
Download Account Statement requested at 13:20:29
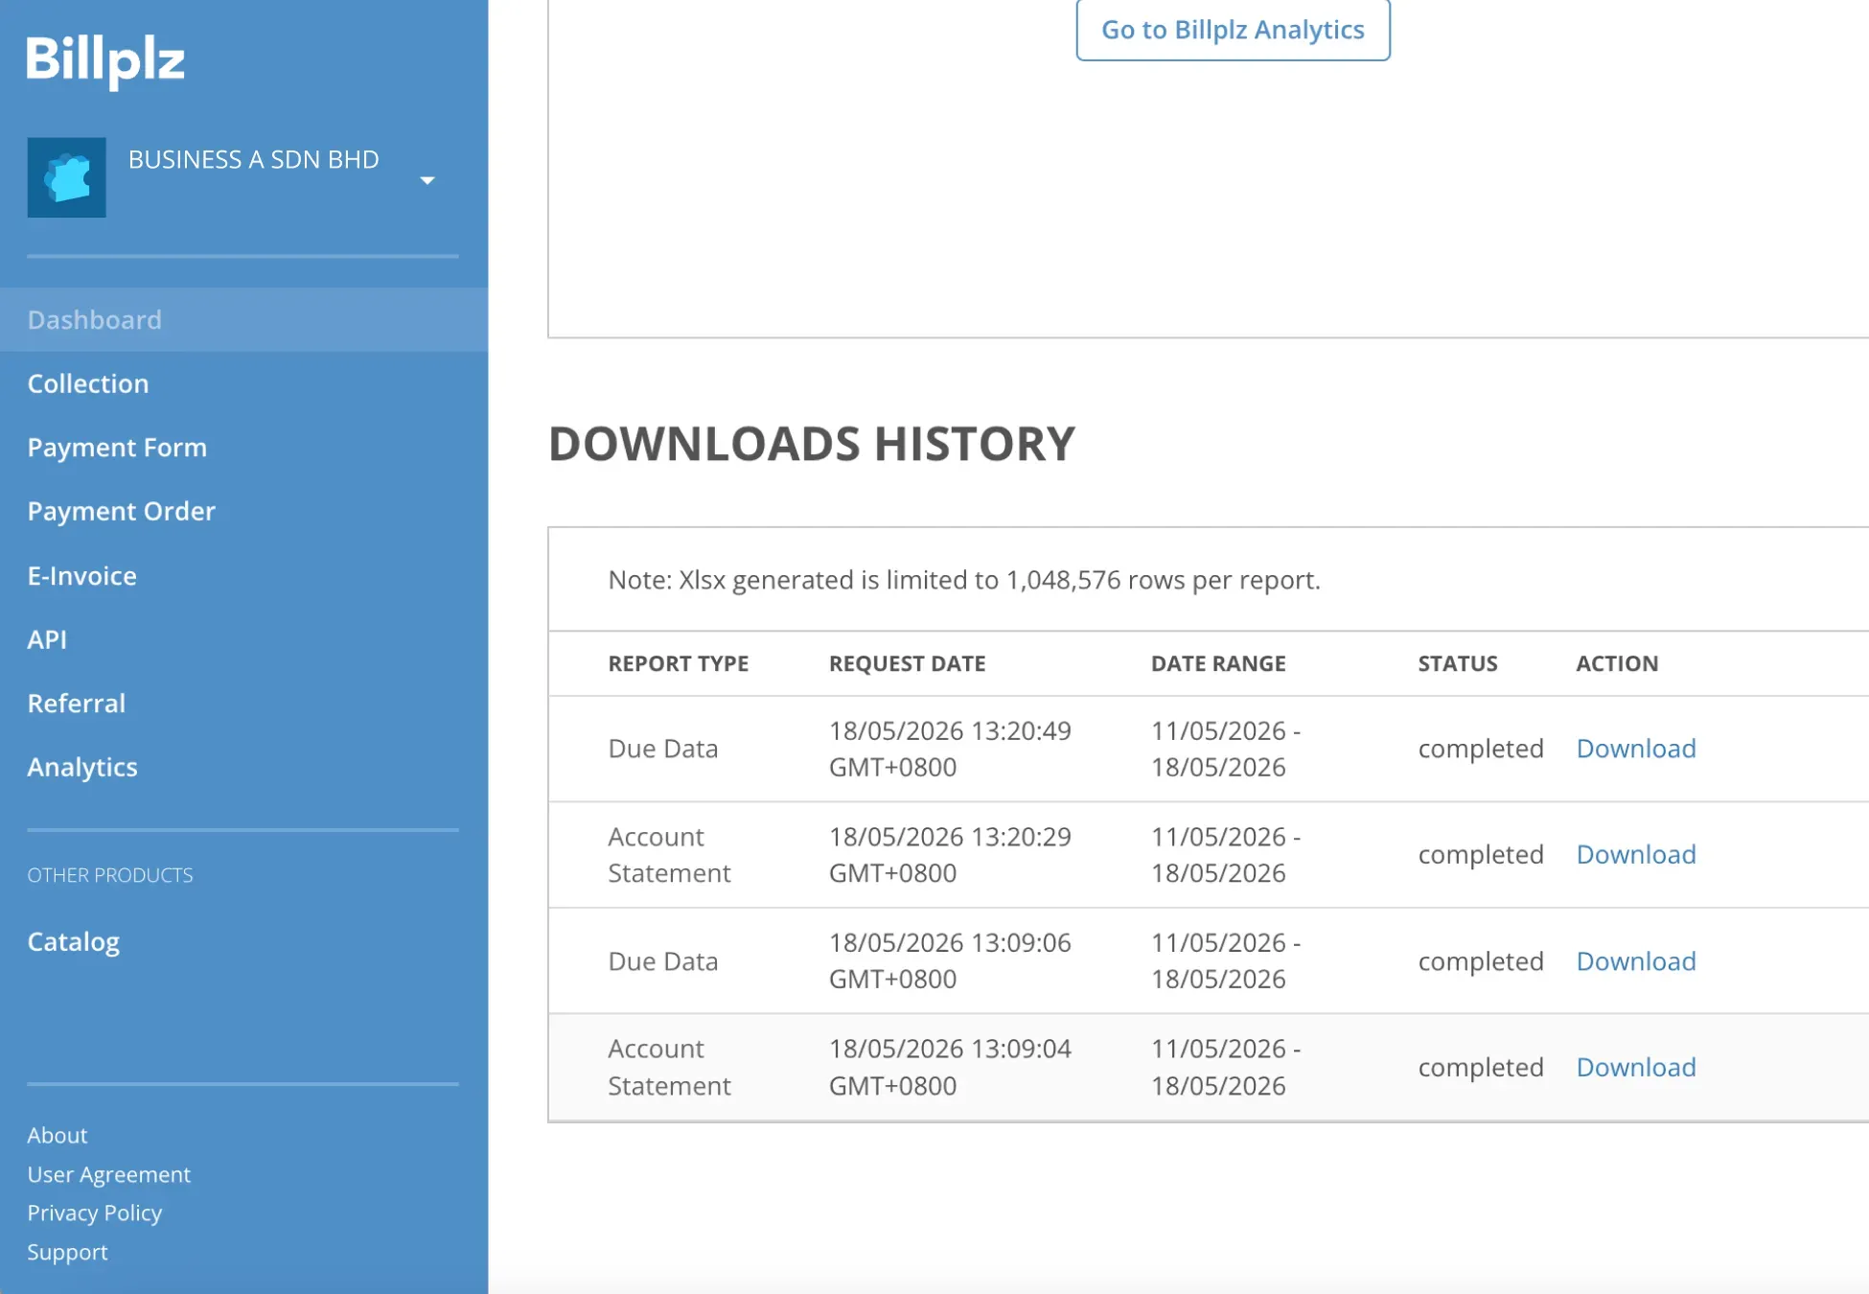click(x=1636, y=854)
